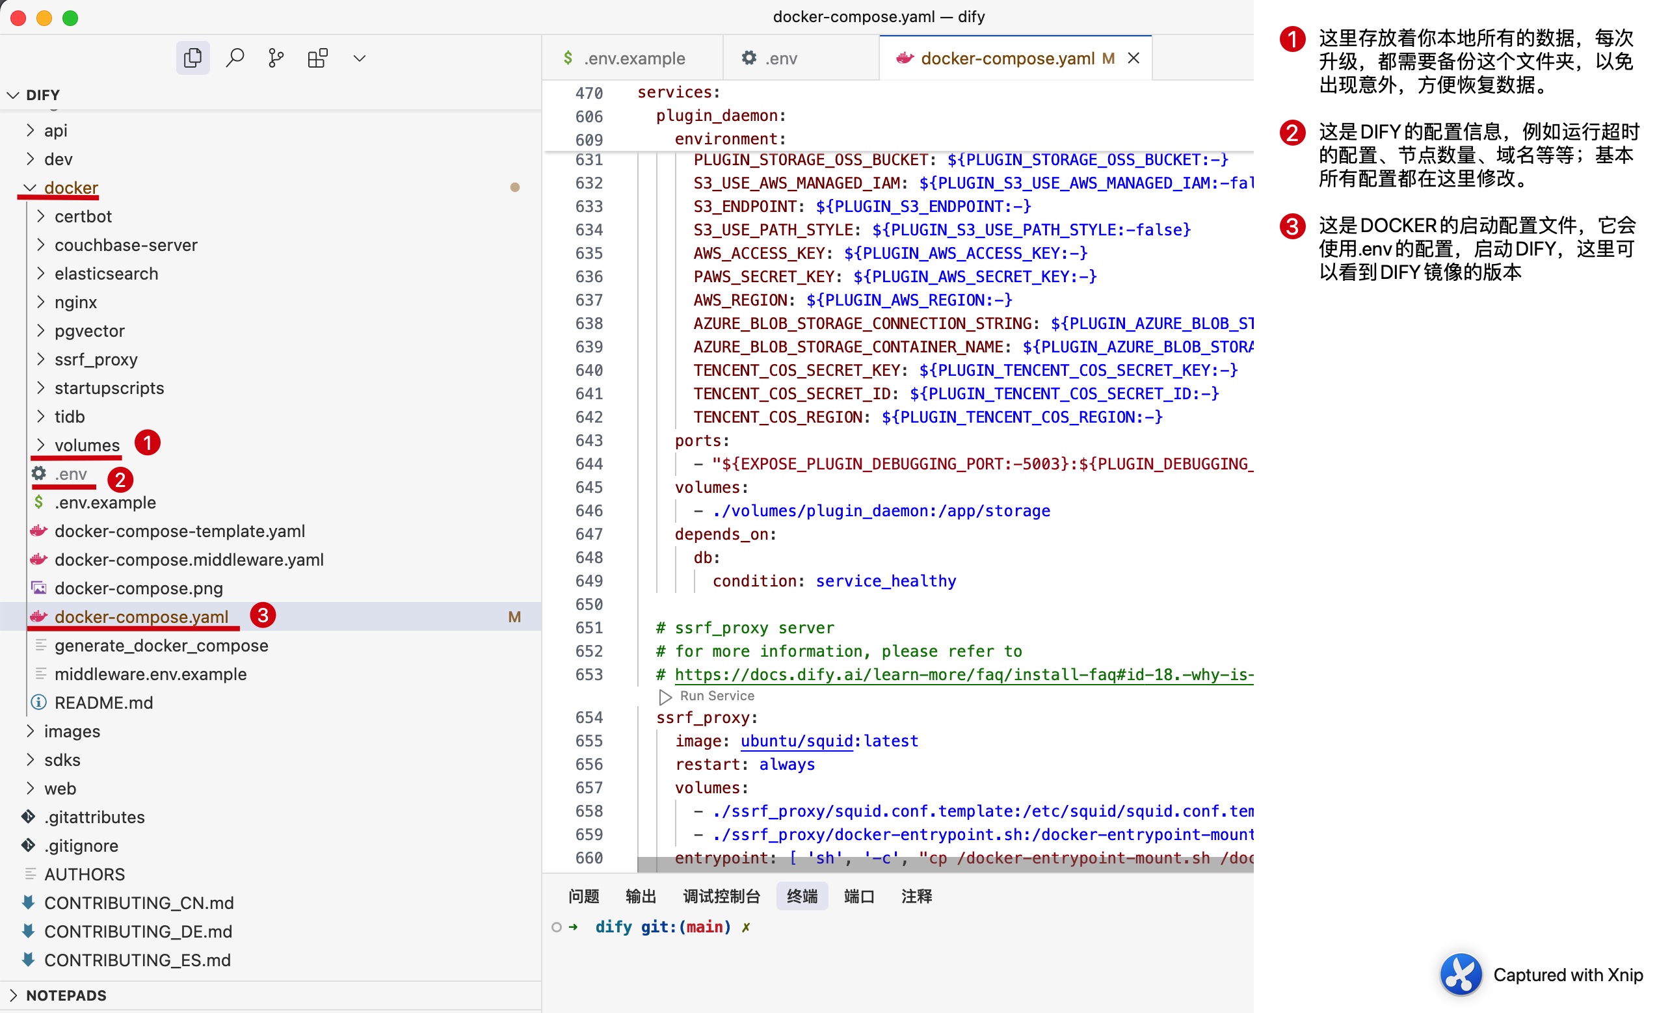Screen dimensions: 1670x1013
Task: Show more activity bar views chevron
Action: pyautogui.click(x=359, y=59)
